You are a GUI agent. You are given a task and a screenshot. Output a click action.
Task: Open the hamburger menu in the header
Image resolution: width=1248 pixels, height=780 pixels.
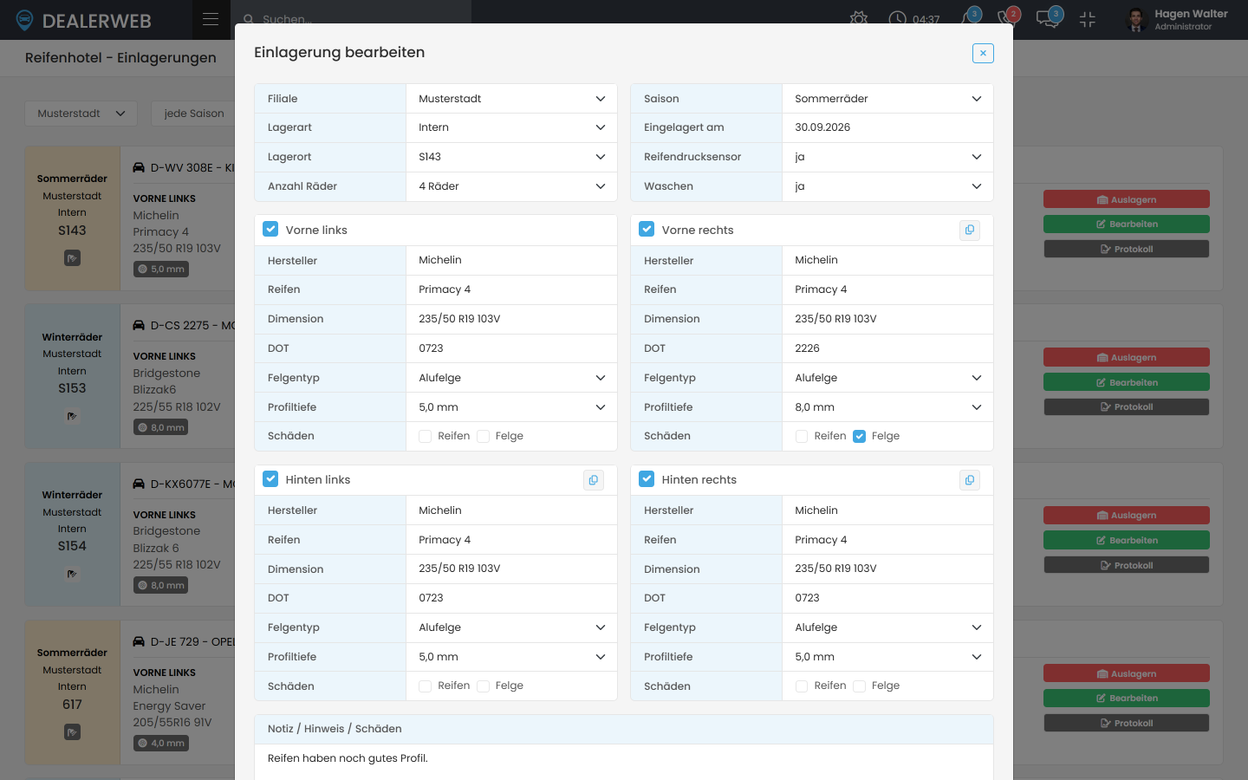pyautogui.click(x=211, y=19)
